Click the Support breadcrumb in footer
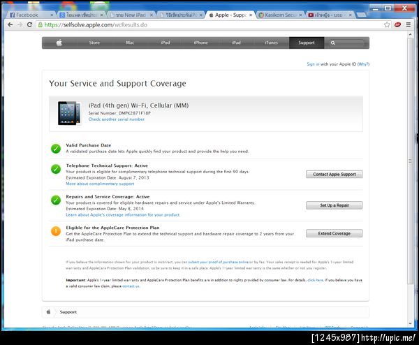Screen dimensions: 419x345 (68, 312)
